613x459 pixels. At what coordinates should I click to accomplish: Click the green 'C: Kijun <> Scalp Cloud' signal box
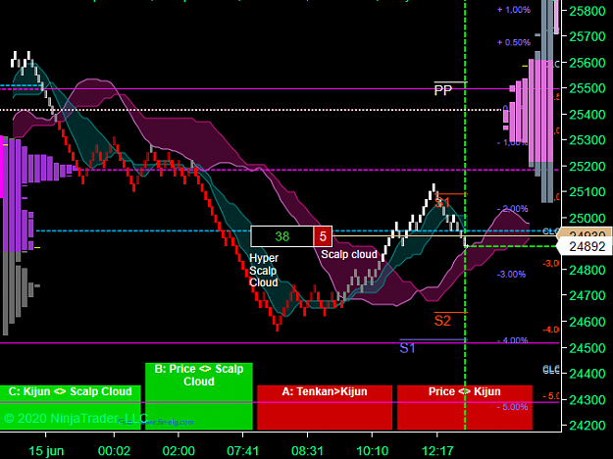[70, 407]
